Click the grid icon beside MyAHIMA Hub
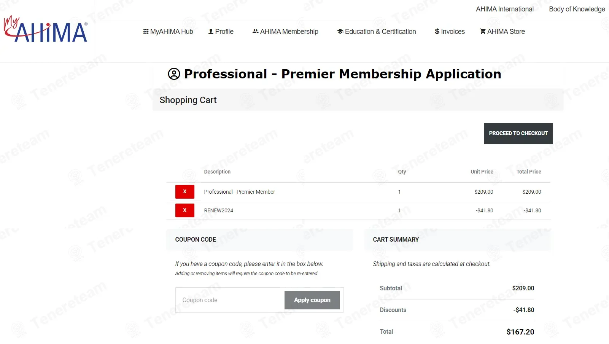 (146, 32)
